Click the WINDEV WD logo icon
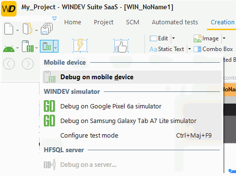 click(x=9, y=9)
